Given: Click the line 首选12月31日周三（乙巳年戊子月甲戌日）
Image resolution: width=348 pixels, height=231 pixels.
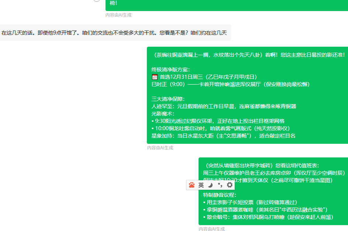Looking at the screenshot, I should 208,77.
